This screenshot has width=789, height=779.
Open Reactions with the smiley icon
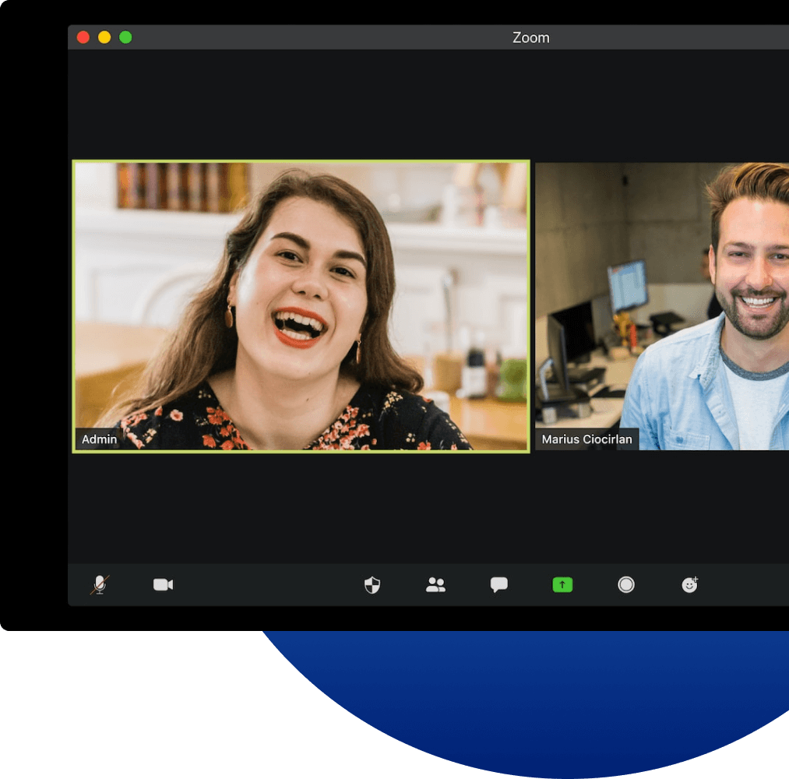(x=689, y=585)
